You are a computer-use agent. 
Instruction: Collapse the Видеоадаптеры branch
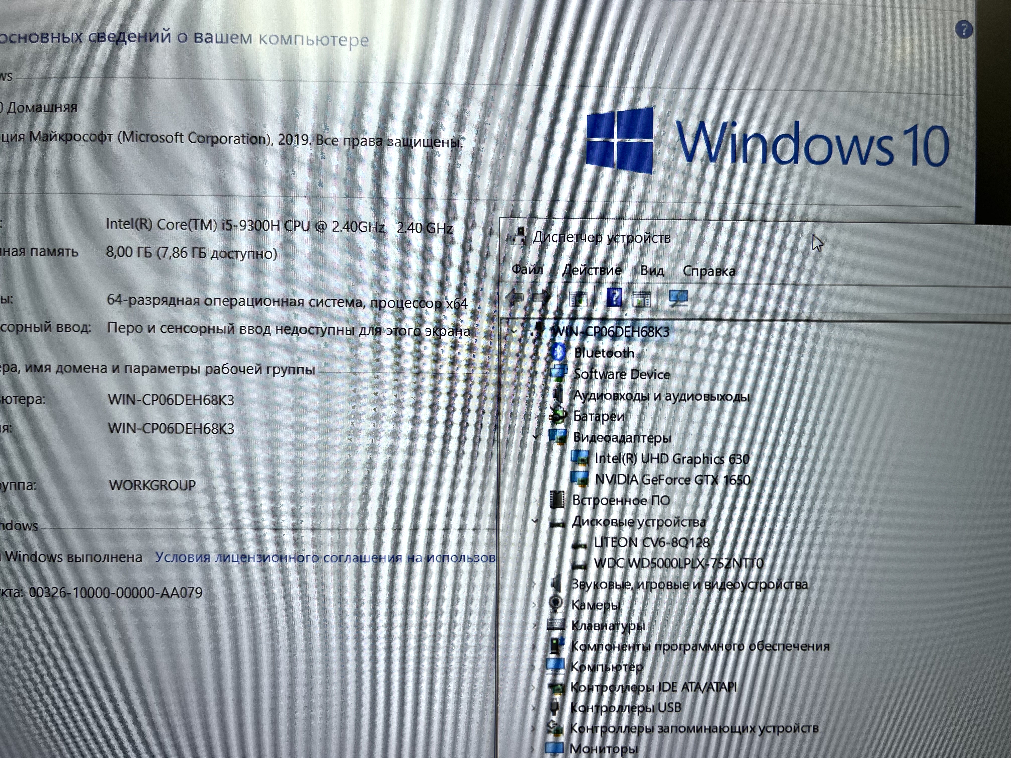(x=535, y=437)
